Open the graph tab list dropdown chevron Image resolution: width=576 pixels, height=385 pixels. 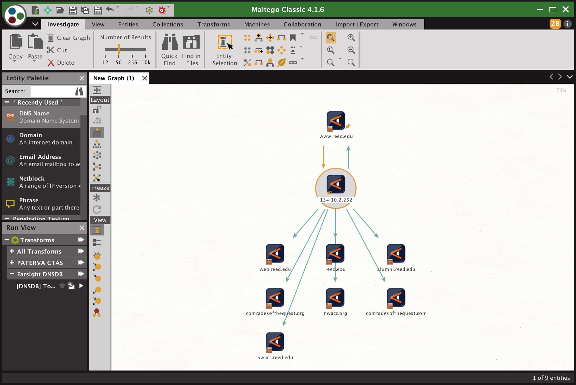(570, 77)
